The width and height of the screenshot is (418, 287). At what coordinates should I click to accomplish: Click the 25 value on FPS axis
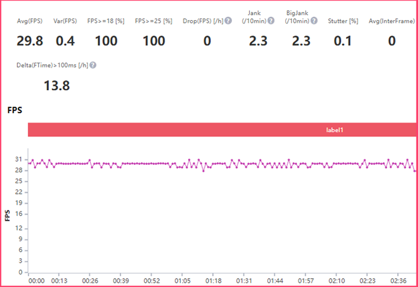19,181
